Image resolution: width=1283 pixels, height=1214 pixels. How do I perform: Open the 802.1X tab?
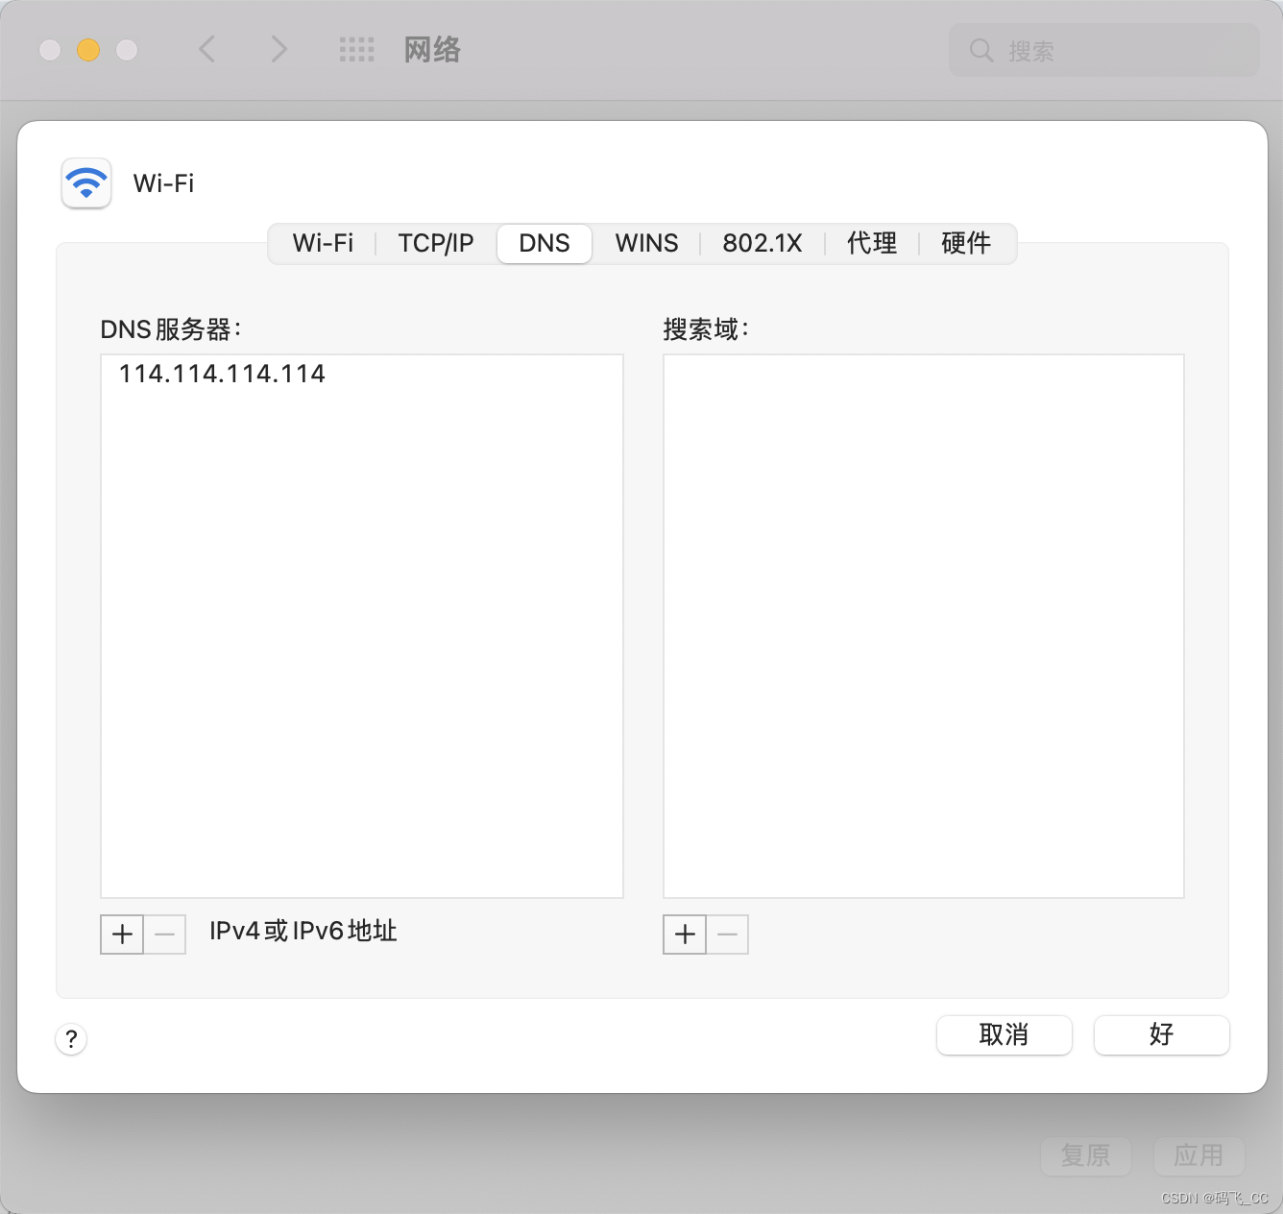(x=763, y=243)
